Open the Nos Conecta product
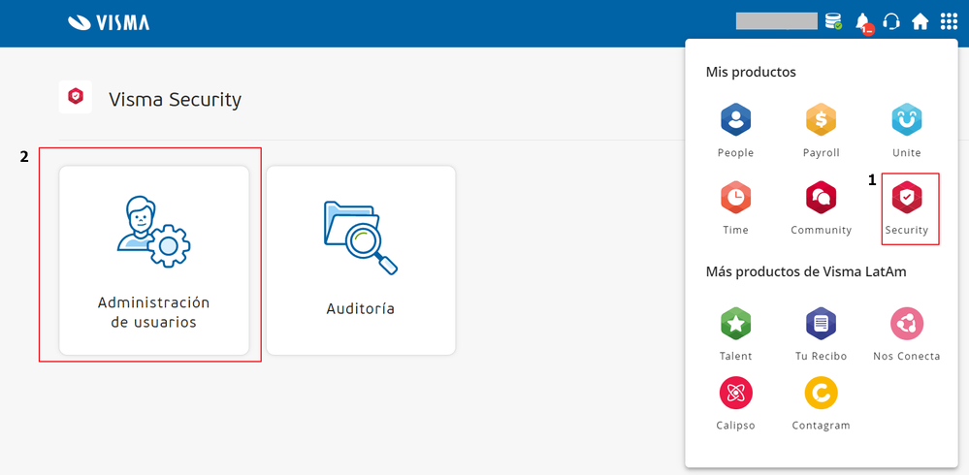Screen dimensions: 969x475 pos(907,334)
